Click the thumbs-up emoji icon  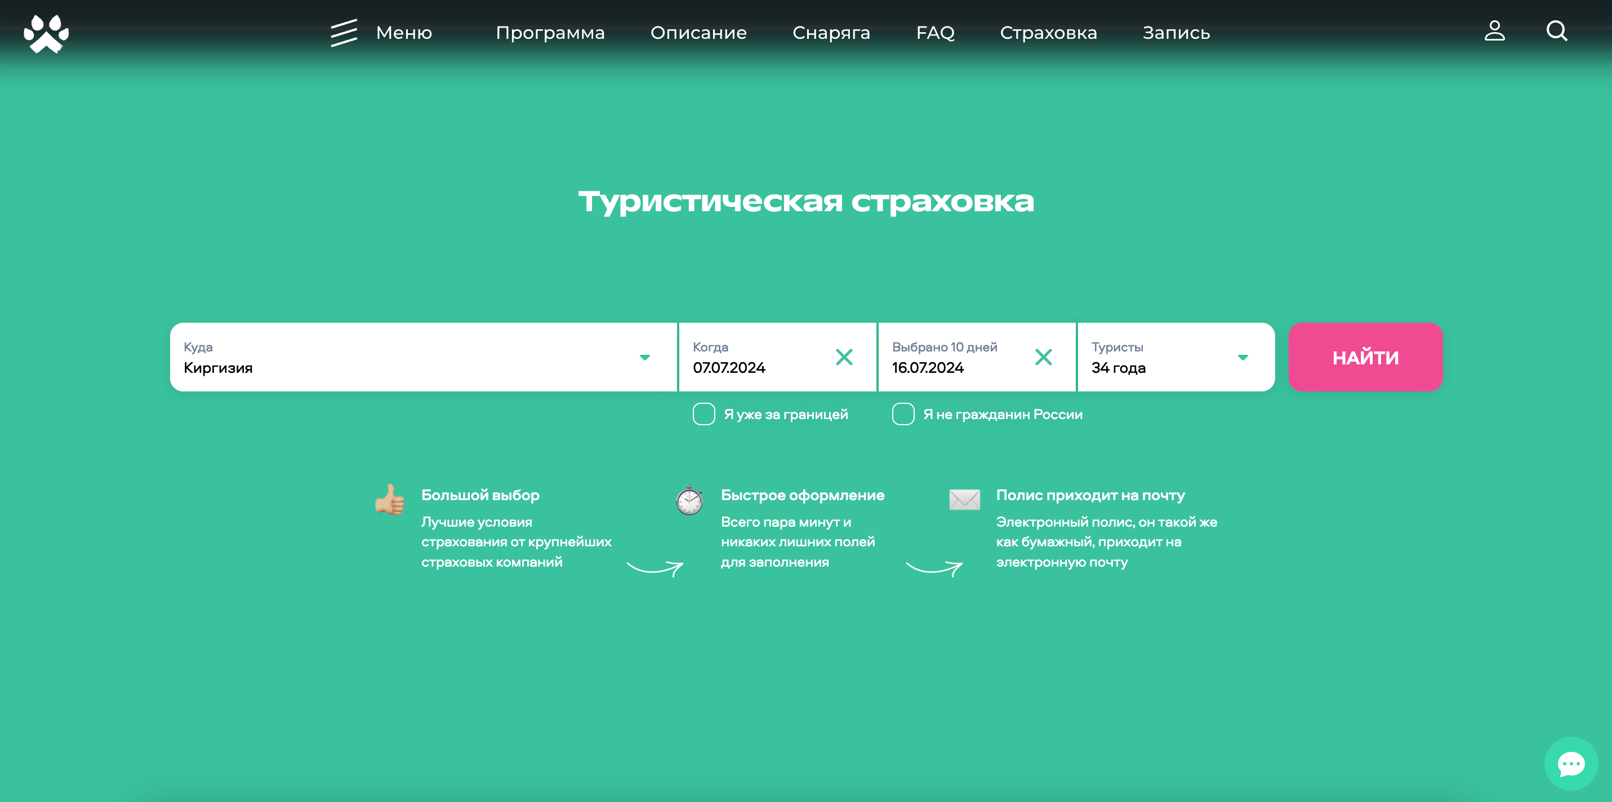[389, 500]
